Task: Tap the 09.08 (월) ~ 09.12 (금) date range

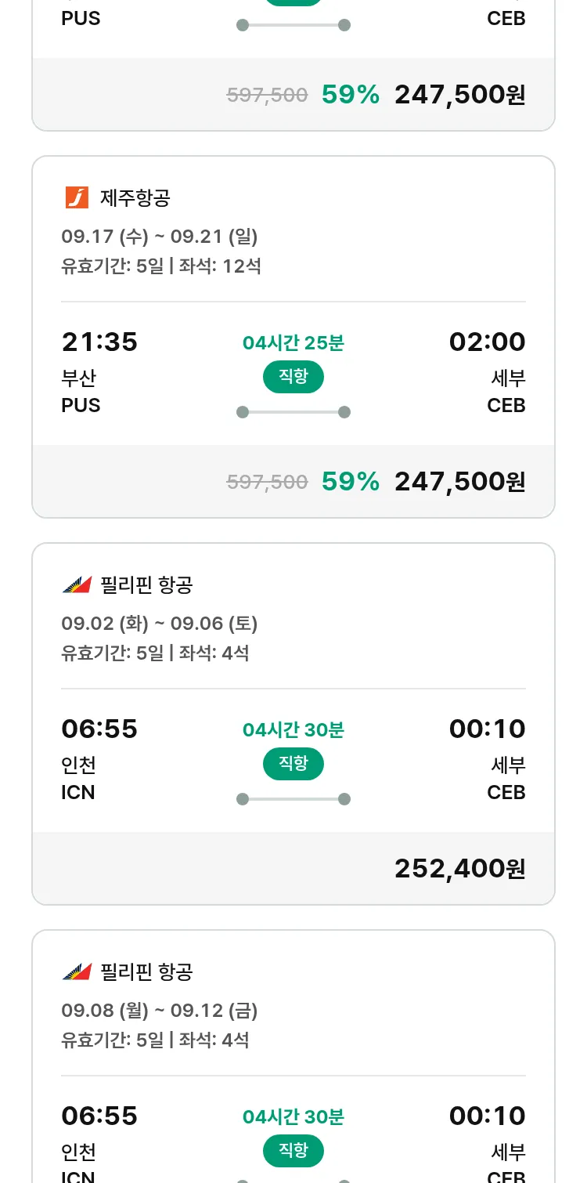Action: [x=160, y=1010]
